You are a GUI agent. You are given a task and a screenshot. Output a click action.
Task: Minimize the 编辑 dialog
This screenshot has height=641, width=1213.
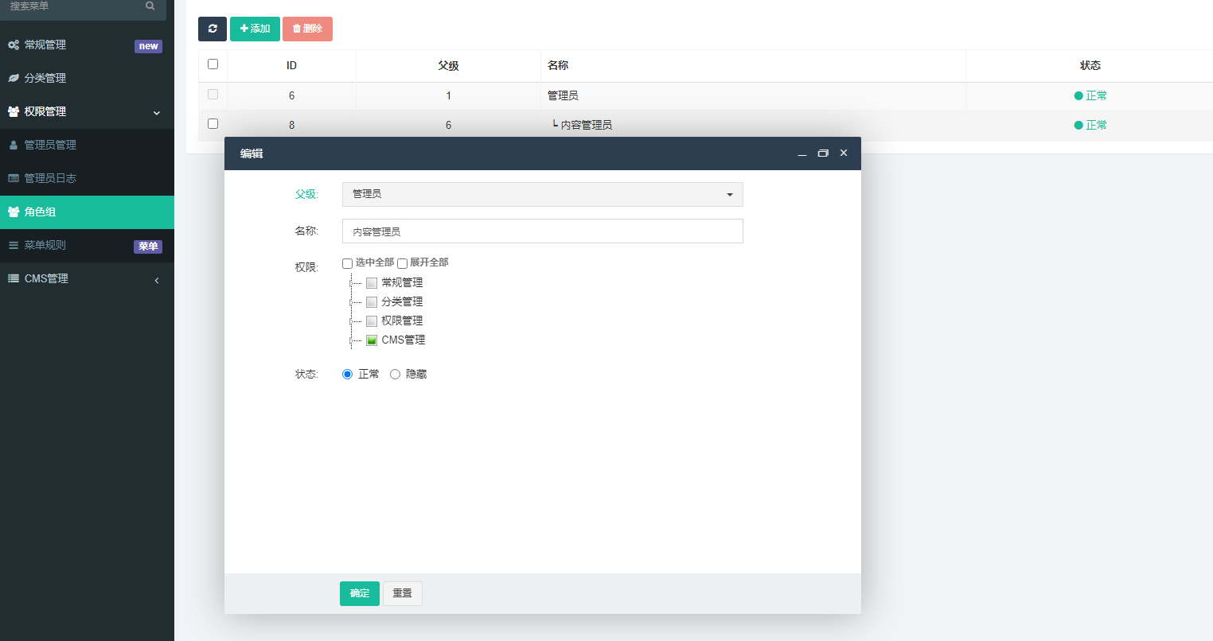tap(802, 153)
